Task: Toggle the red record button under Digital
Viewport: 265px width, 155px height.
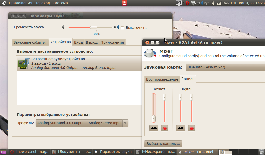Action: [x=192, y=128]
